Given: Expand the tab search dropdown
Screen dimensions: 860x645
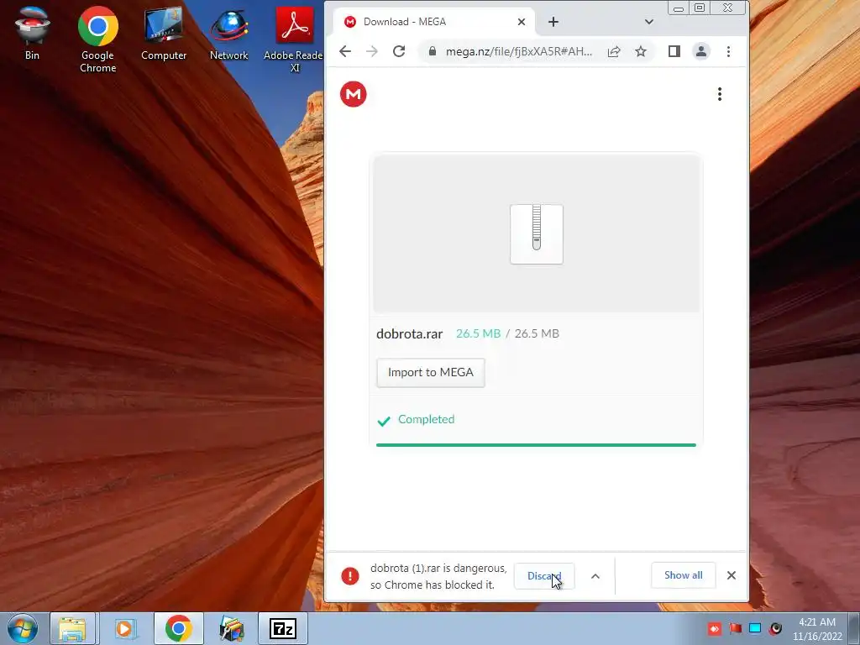Looking at the screenshot, I should [x=649, y=22].
